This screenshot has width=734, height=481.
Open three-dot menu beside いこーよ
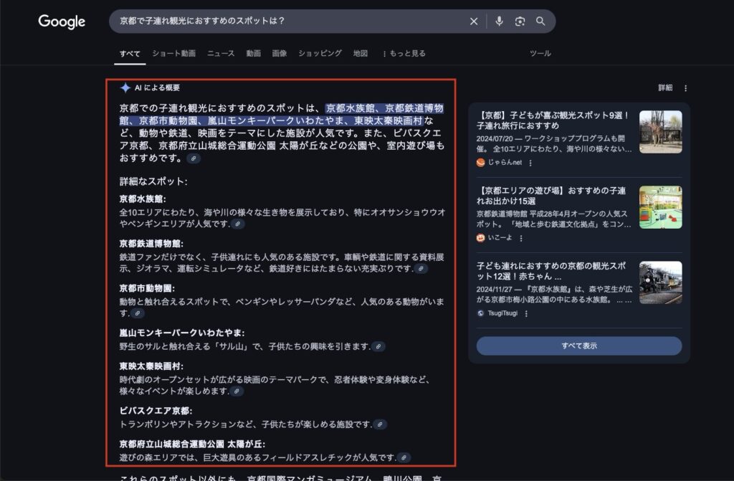pyautogui.click(x=520, y=238)
